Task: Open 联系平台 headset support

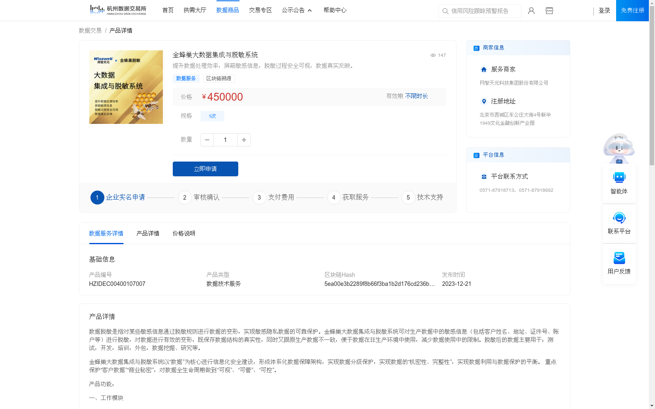Action: [x=619, y=223]
